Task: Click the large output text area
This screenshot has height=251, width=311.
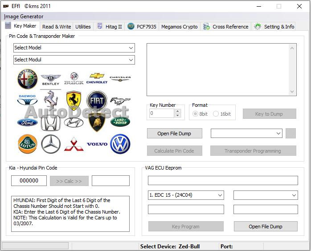Action: pyautogui.click(x=221, y=70)
